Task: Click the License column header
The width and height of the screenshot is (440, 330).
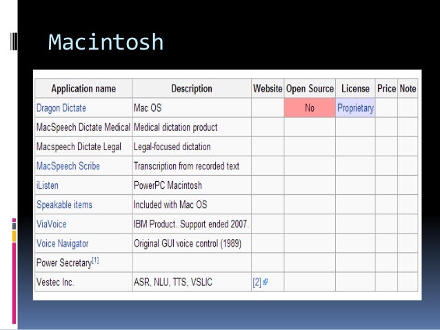Action: (x=355, y=89)
